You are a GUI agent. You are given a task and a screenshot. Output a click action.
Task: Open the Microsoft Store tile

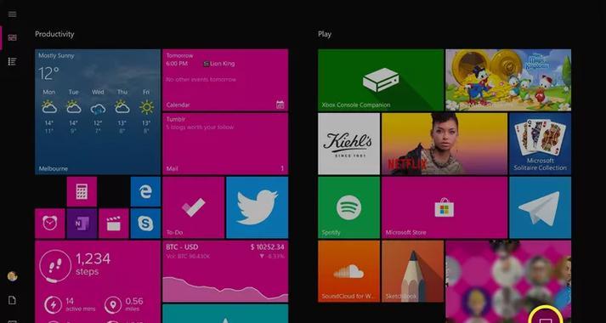pyautogui.click(x=445, y=207)
